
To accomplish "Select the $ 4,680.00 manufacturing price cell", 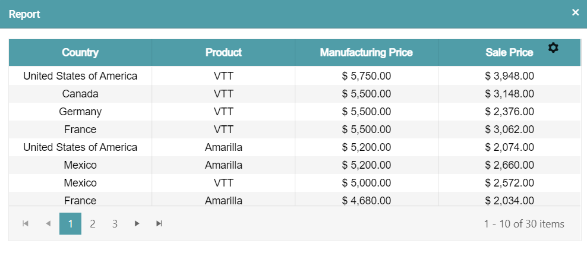I will tap(367, 200).
